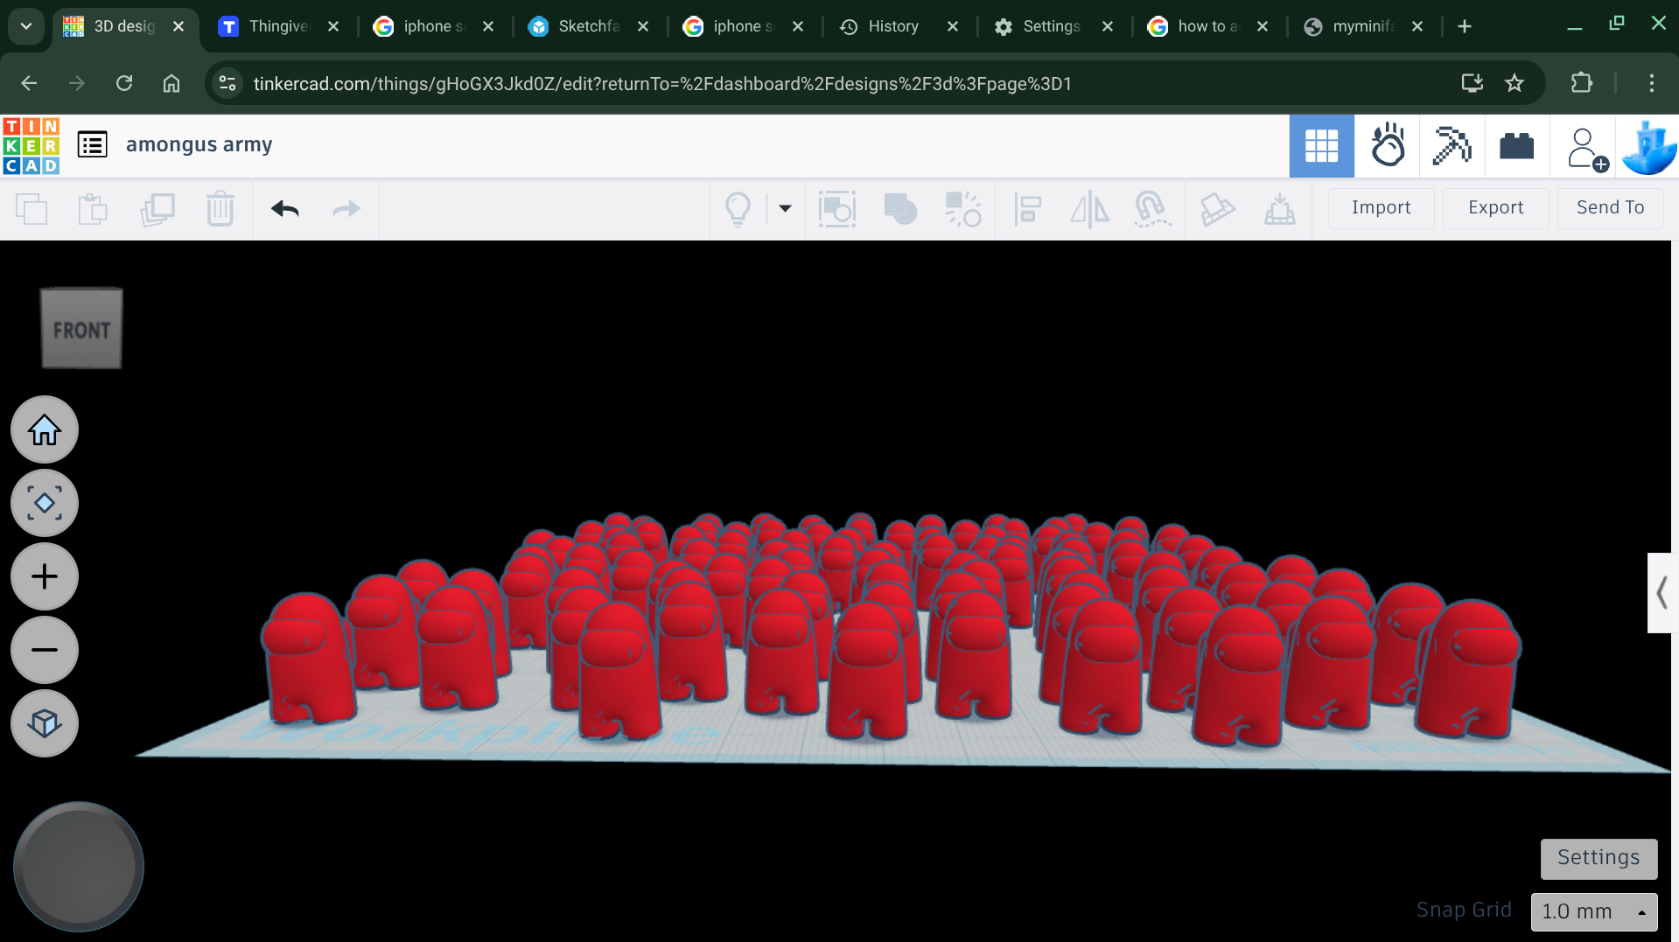Image resolution: width=1679 pixels, height=942 pixels.
Task: Open the designs list icon beside the title
Action: 92,144
